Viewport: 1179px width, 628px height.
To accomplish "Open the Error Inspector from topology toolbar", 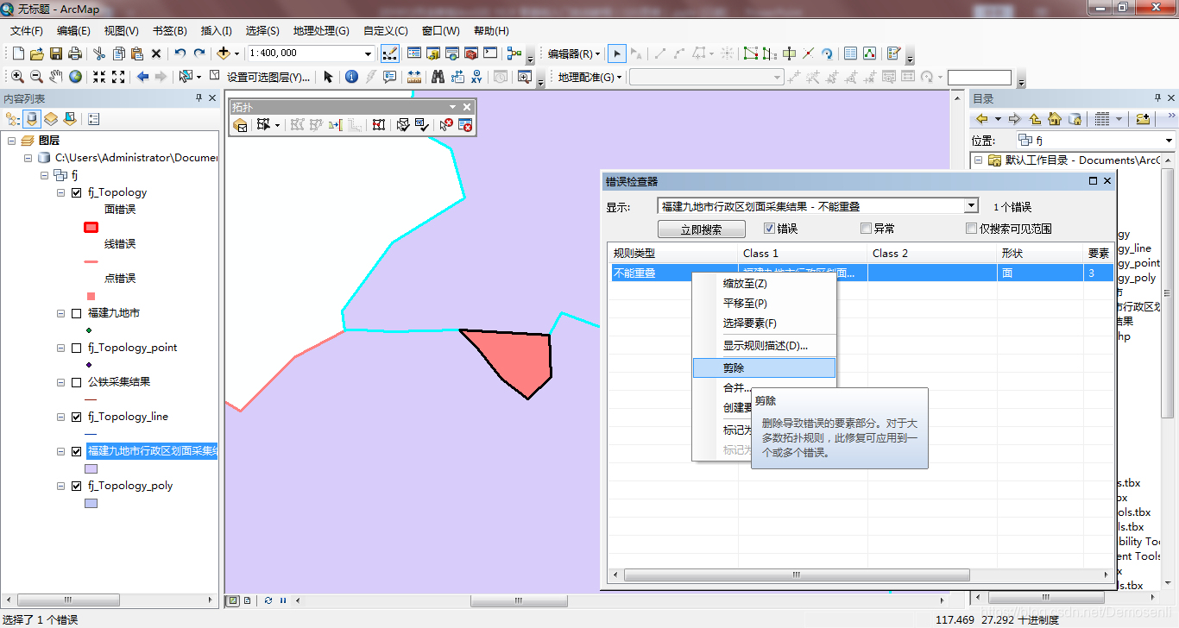I will click(465, 125).
